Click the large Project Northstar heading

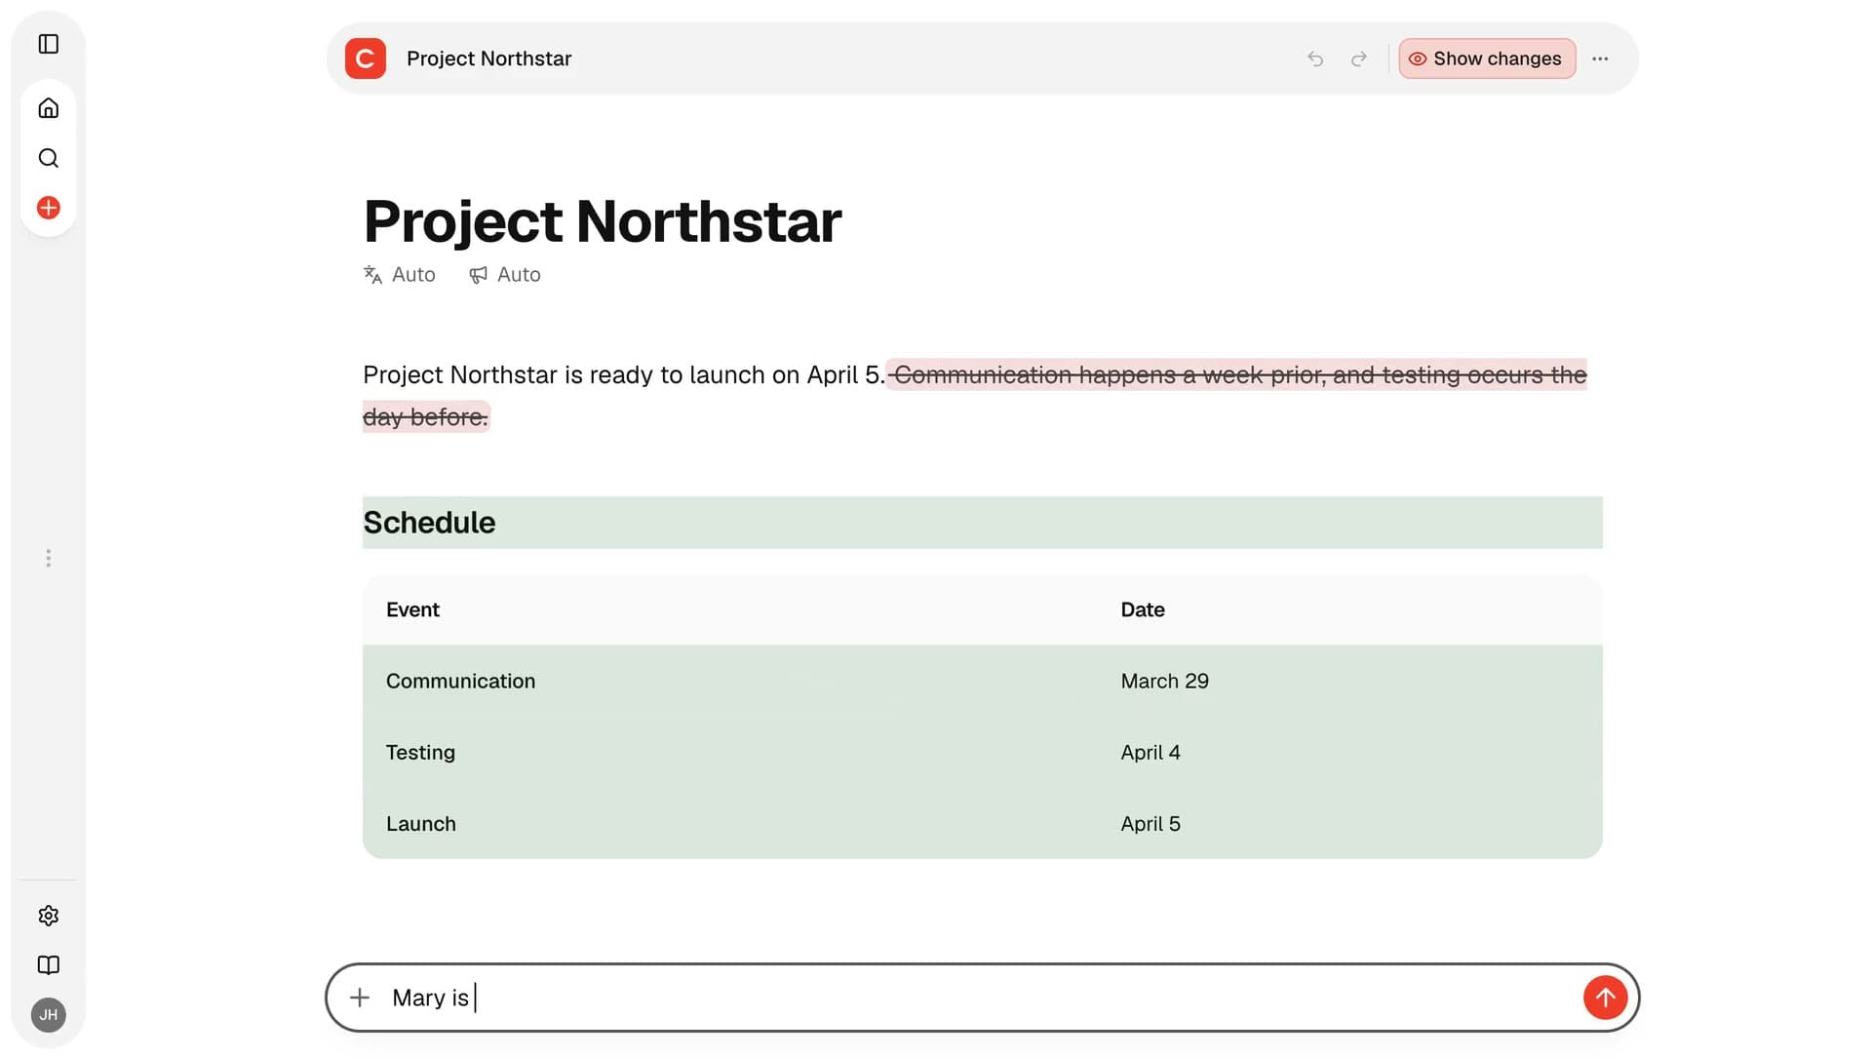[x=602, y=221]
